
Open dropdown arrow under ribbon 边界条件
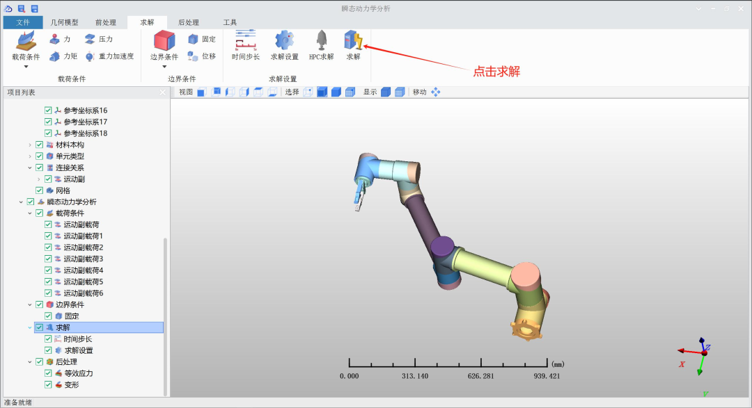coord(164,67)
